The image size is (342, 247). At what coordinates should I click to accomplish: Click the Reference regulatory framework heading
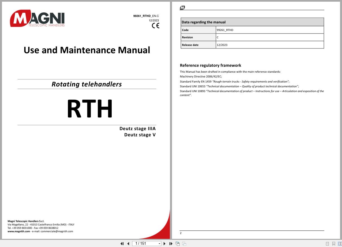pos(211,65)
